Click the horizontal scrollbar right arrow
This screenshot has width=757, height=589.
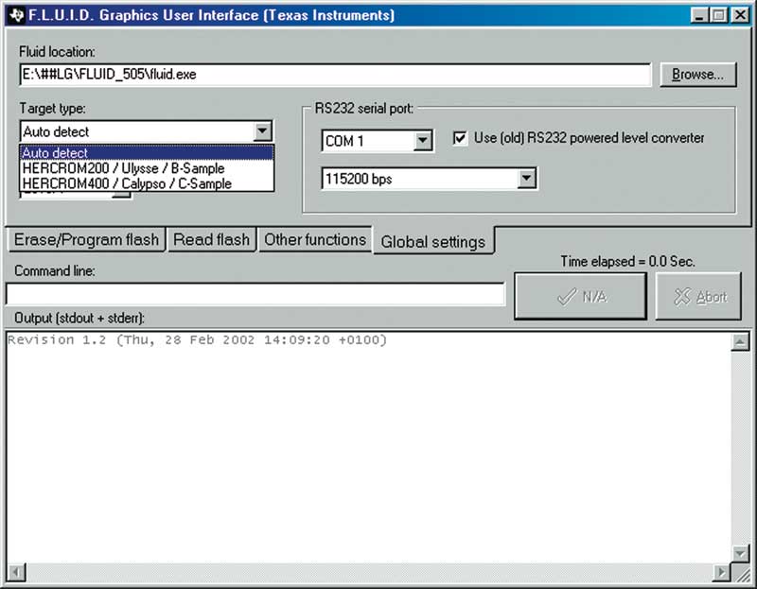(x=722, y=572)
